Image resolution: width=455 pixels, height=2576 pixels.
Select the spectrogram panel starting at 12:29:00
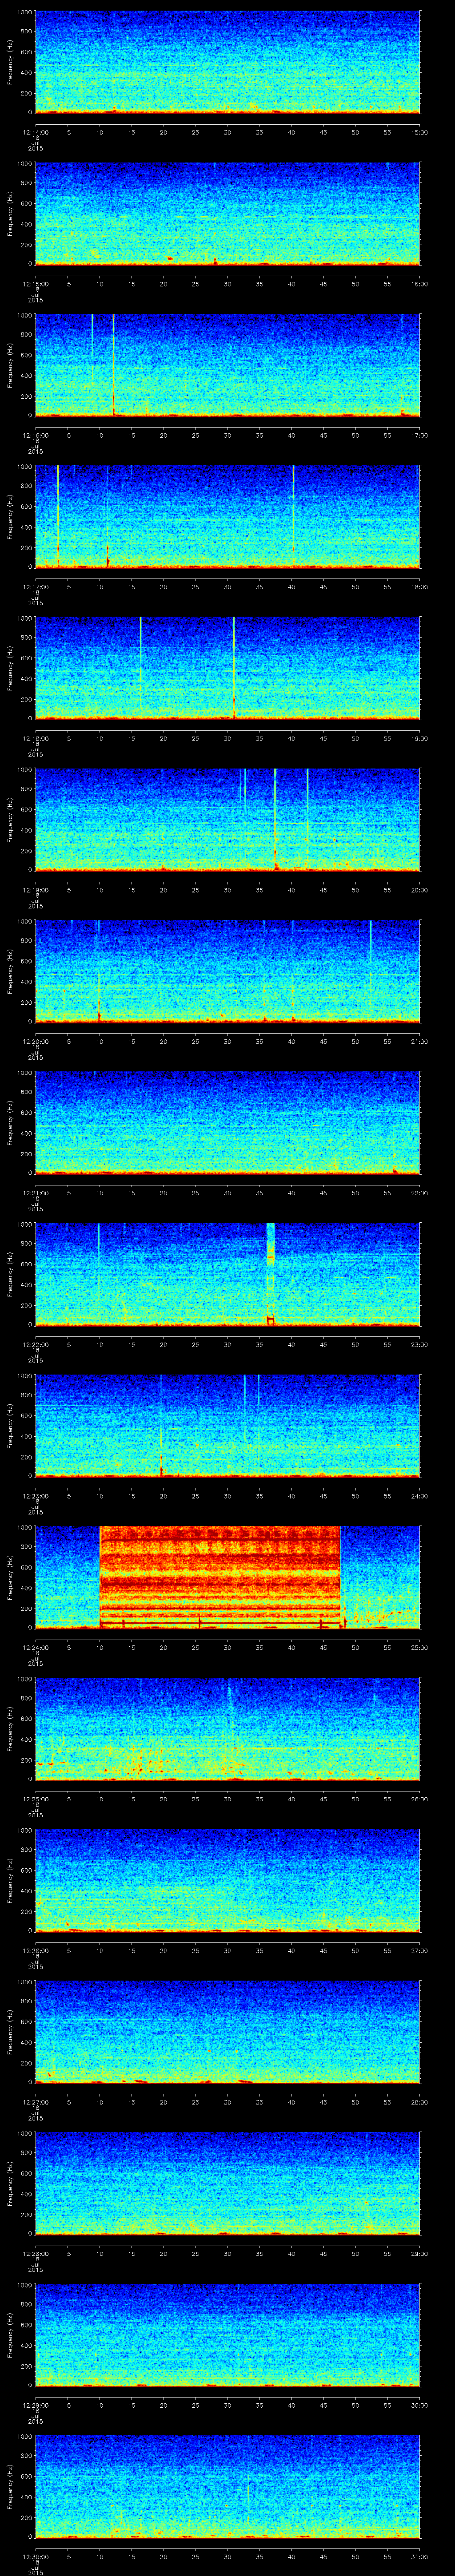(227, 2334)
